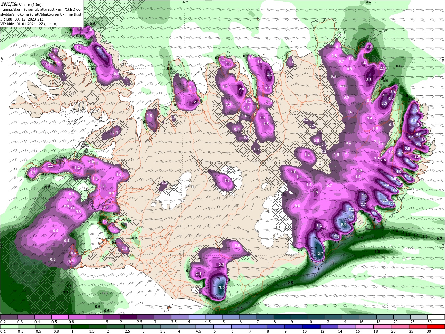This screenshot has width=445, height=334.
Task: Click the dark plum swatch above "0.2"
Action: (9, 317)
